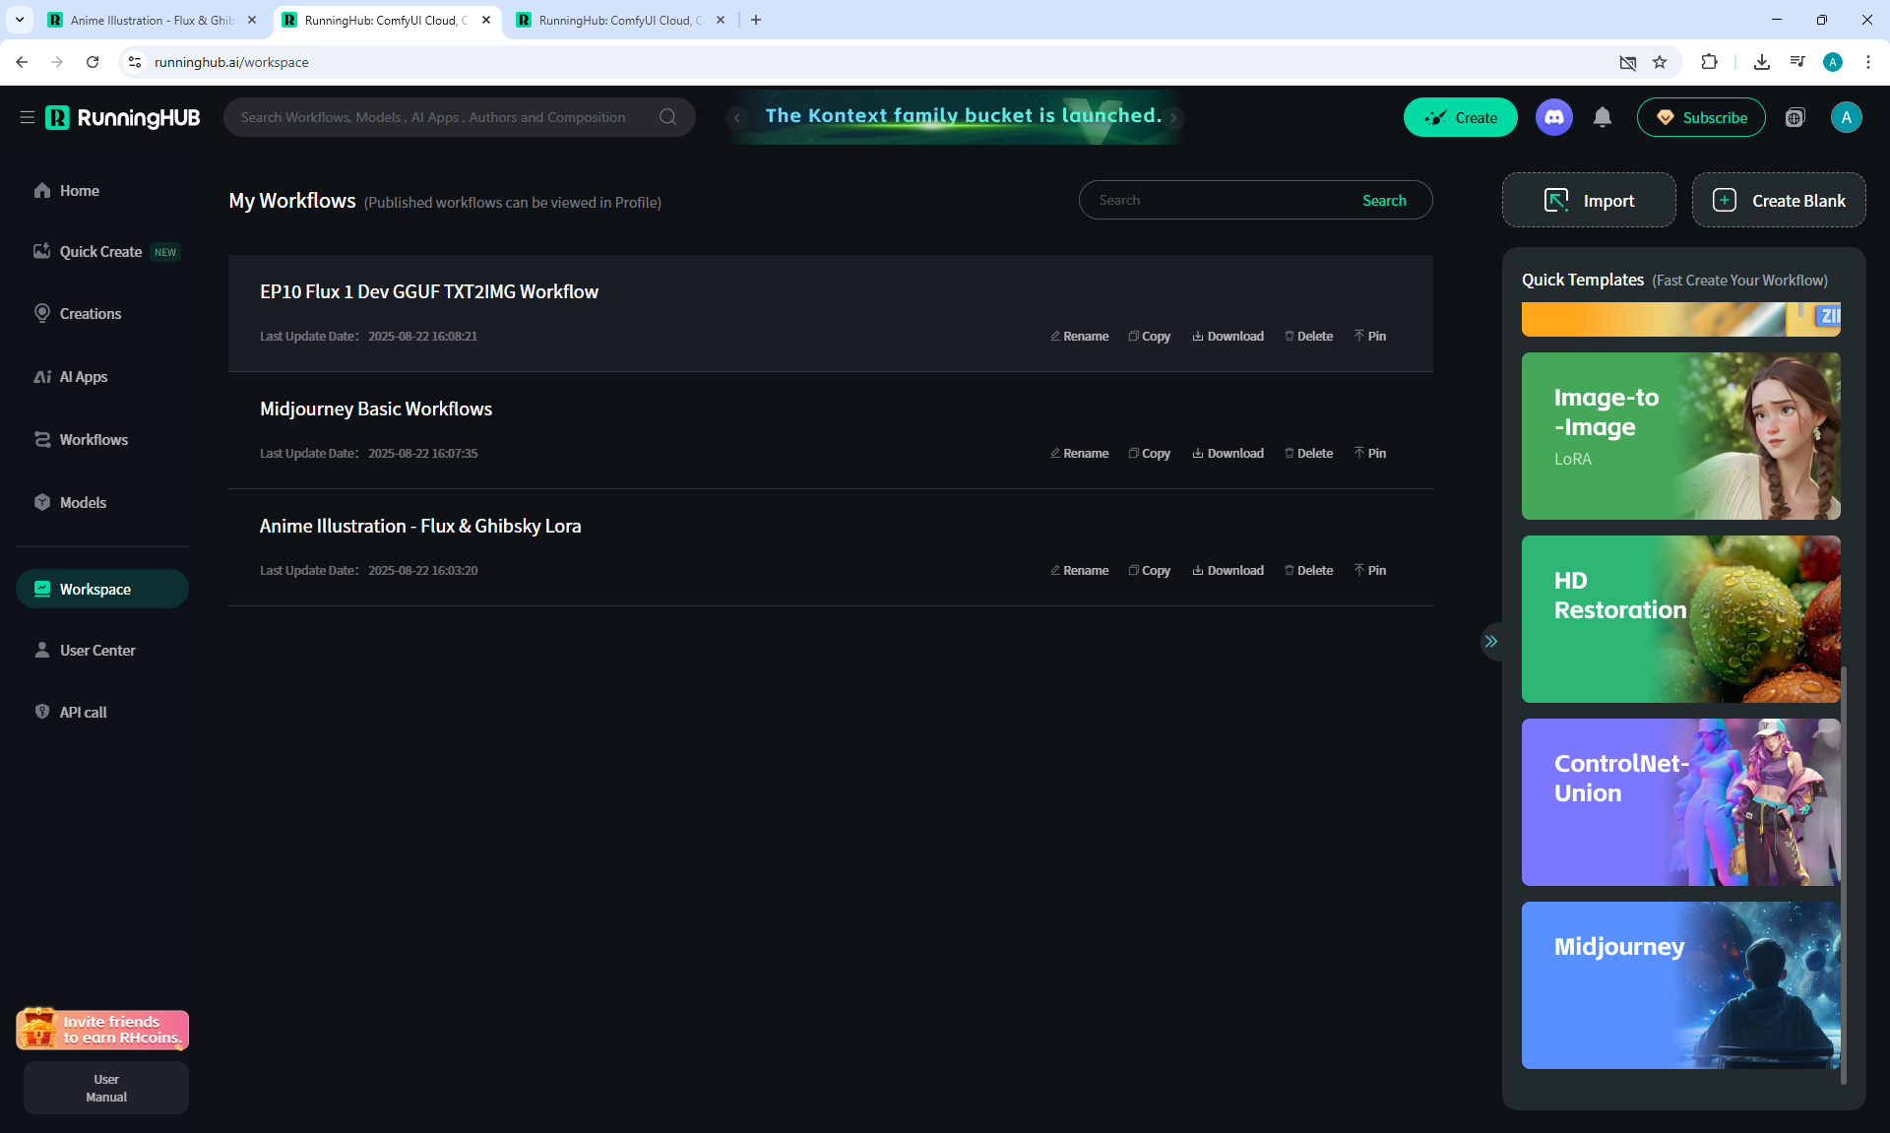
Task: Show next banner with right chevron
Action: [1173, 117]
